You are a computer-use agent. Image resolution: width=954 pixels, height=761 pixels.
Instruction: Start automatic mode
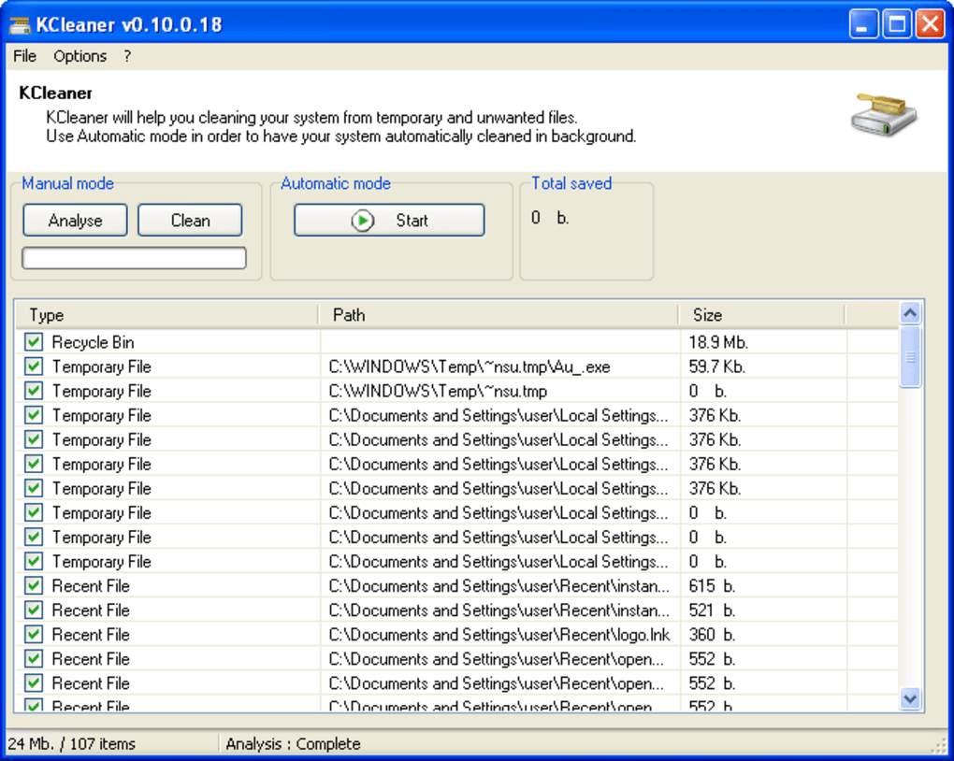(389, 221)
